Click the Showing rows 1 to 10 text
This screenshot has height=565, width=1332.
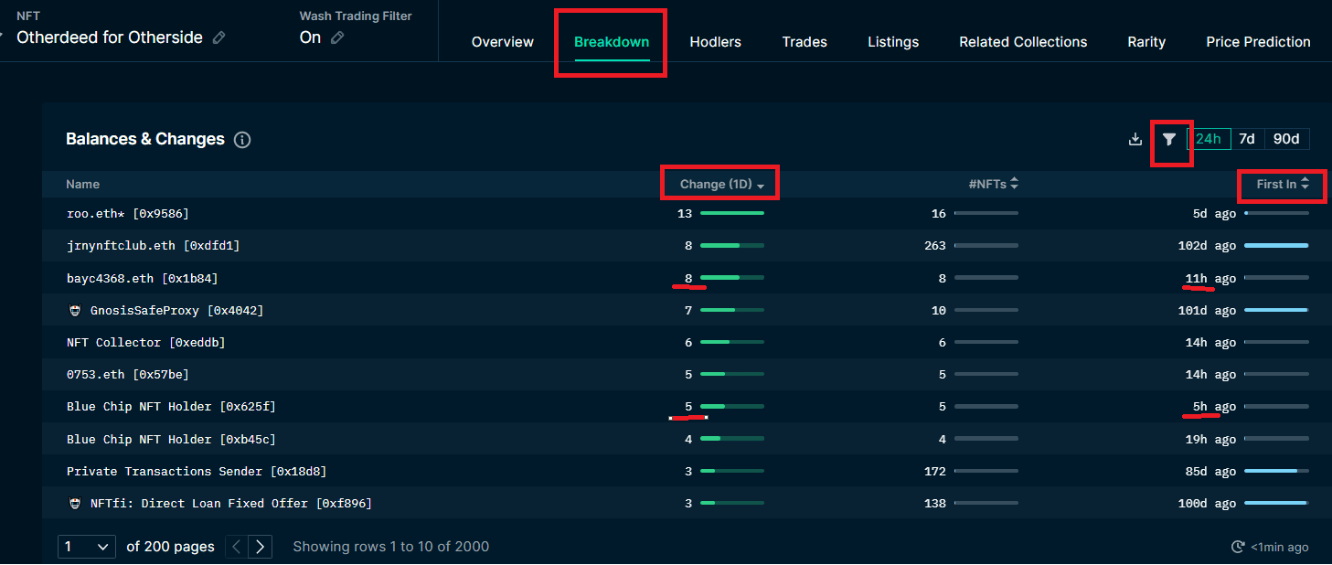tap(391, 547)
